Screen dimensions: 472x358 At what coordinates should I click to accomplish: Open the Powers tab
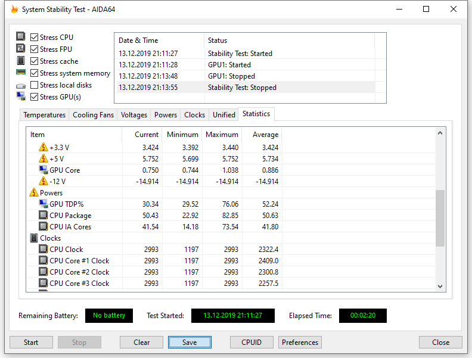166,115
